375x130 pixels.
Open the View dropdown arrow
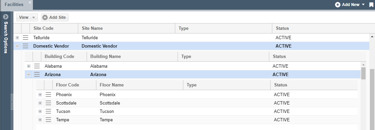tap(34, 17)
